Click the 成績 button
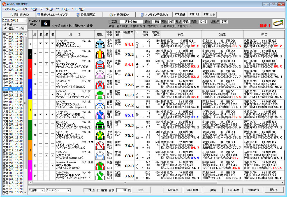The width and height of the screenshot is (287, 197). point(213,190)
